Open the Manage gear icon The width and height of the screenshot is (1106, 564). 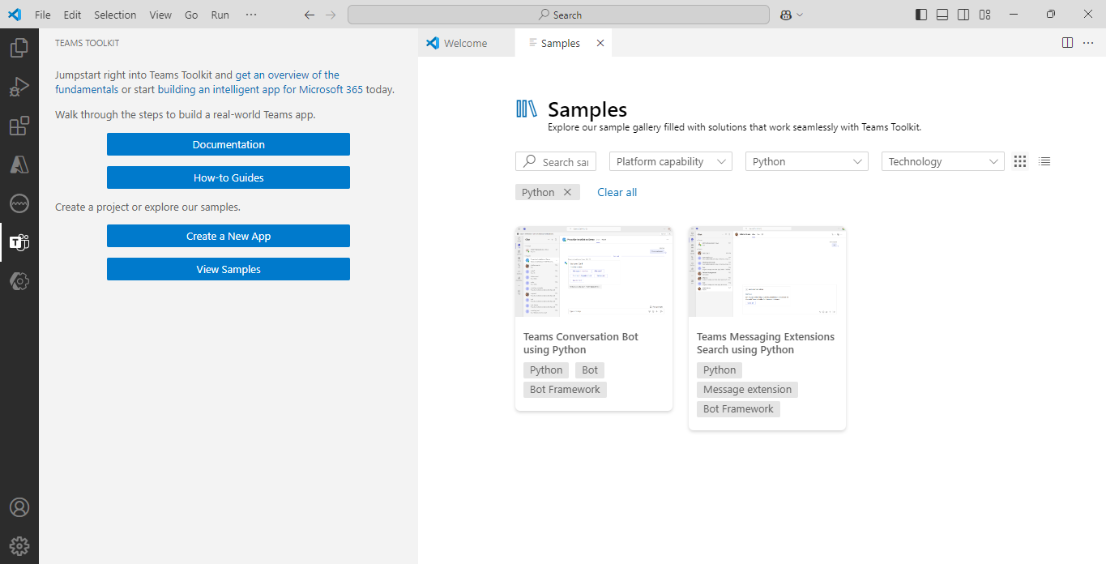(19, 546)
